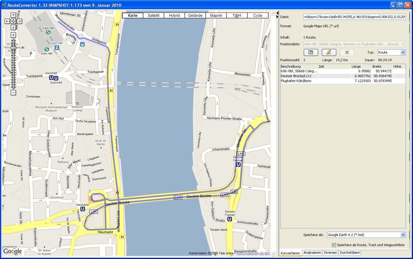Click the add position list icon button

point(311,52)
